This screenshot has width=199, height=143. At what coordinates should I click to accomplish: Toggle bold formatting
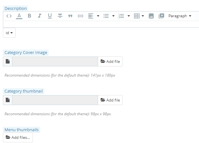pyautogui.click(x=29, y=16)
